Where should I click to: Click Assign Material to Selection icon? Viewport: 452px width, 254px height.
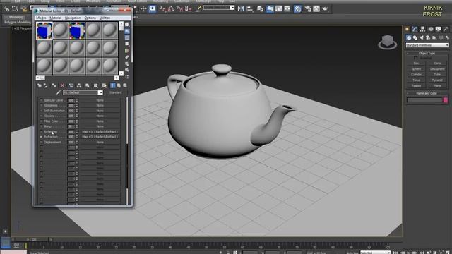pos(54,85)
